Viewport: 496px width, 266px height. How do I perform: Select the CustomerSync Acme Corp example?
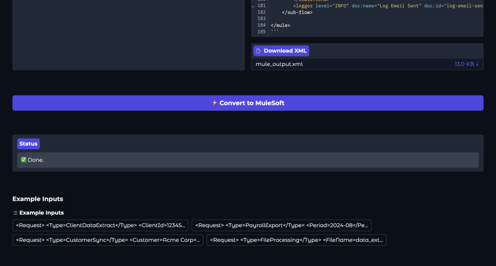(x=108, y=240)
